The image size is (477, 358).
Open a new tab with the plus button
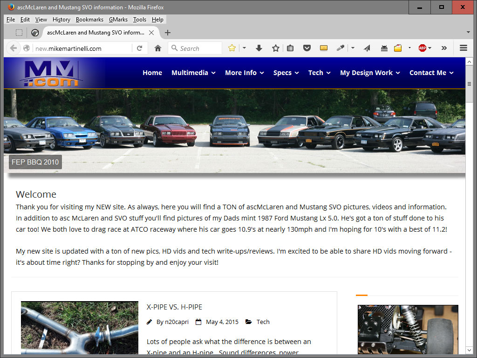click(168, 33)
